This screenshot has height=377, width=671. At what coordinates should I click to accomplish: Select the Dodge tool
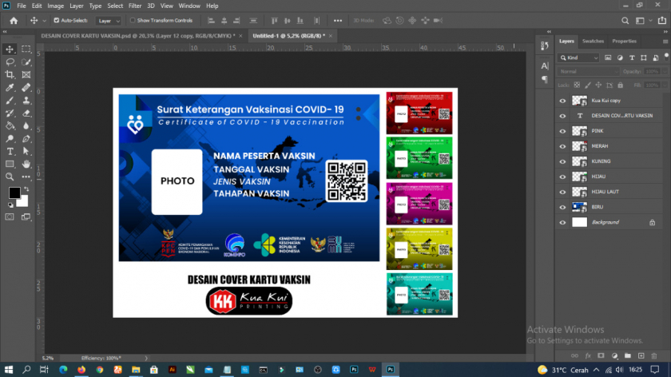pyautogui.click(x=10, y=139)
